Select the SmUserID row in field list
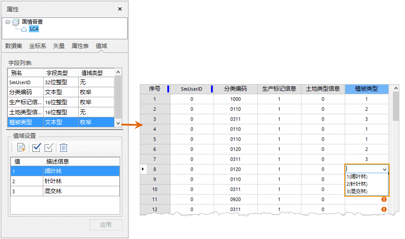 [x=61, y=82]
